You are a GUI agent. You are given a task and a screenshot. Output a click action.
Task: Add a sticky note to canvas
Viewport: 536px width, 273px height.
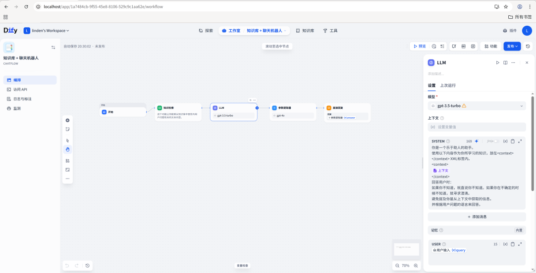point(67,130)
